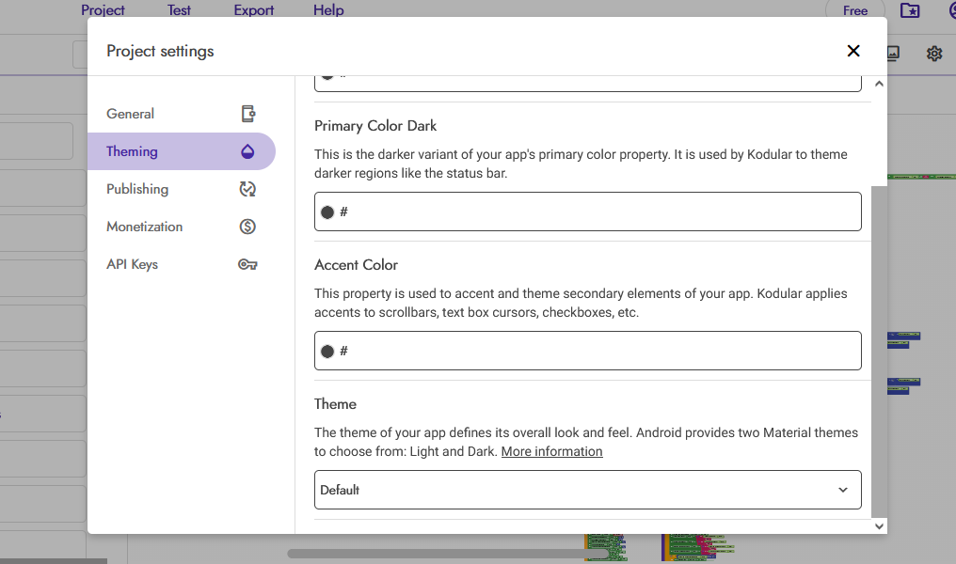Open the Export menu
Image resolution: width=956 pixels, height=564 pixels.
254,10
